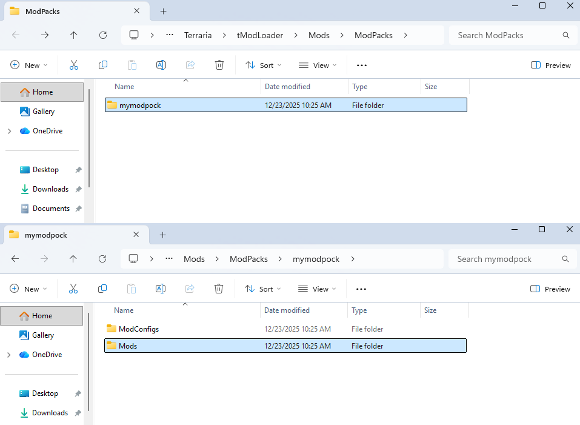Expand OneDrive in the ModPacks window sidebar

[9, 131]
